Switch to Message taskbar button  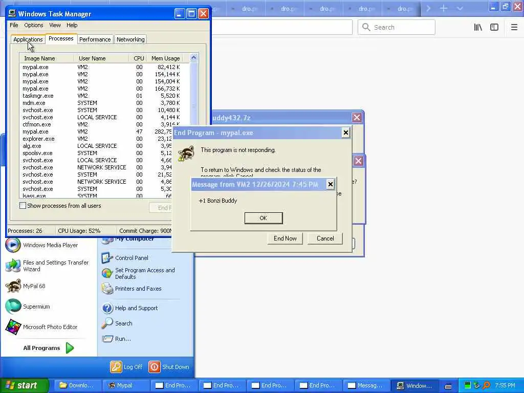pos(366,385)
